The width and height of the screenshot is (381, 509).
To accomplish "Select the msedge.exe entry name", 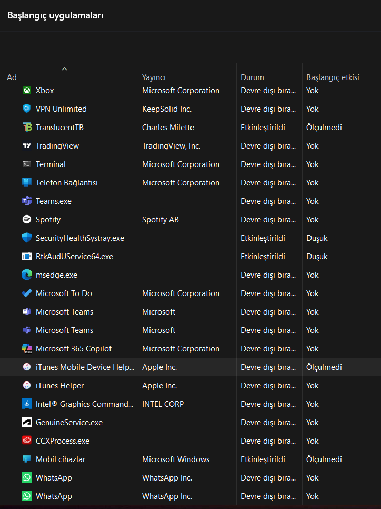I will 56,275.
